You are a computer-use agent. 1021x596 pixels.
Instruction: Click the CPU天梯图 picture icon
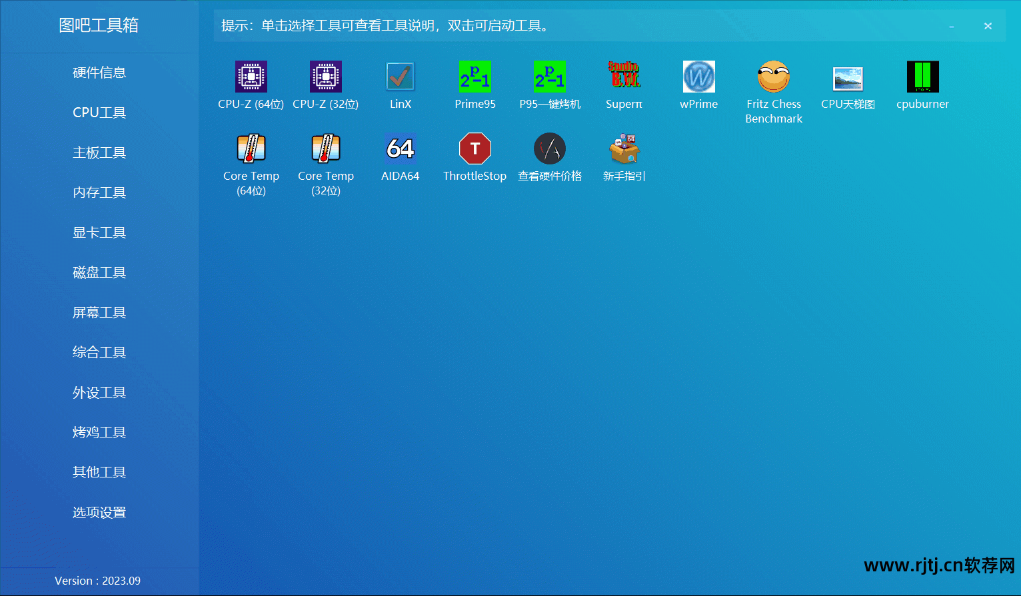tap(848, 79)
